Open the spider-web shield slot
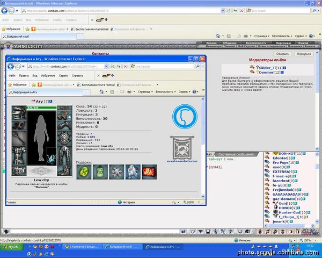The width and height of the screenshot is (322, 258). pyautogui.click(x=64, y=138)
